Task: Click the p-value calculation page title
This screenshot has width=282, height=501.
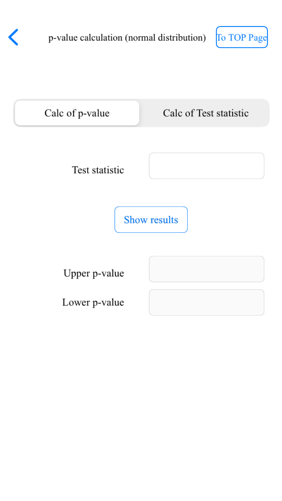Action: click(x=127, y=37)
